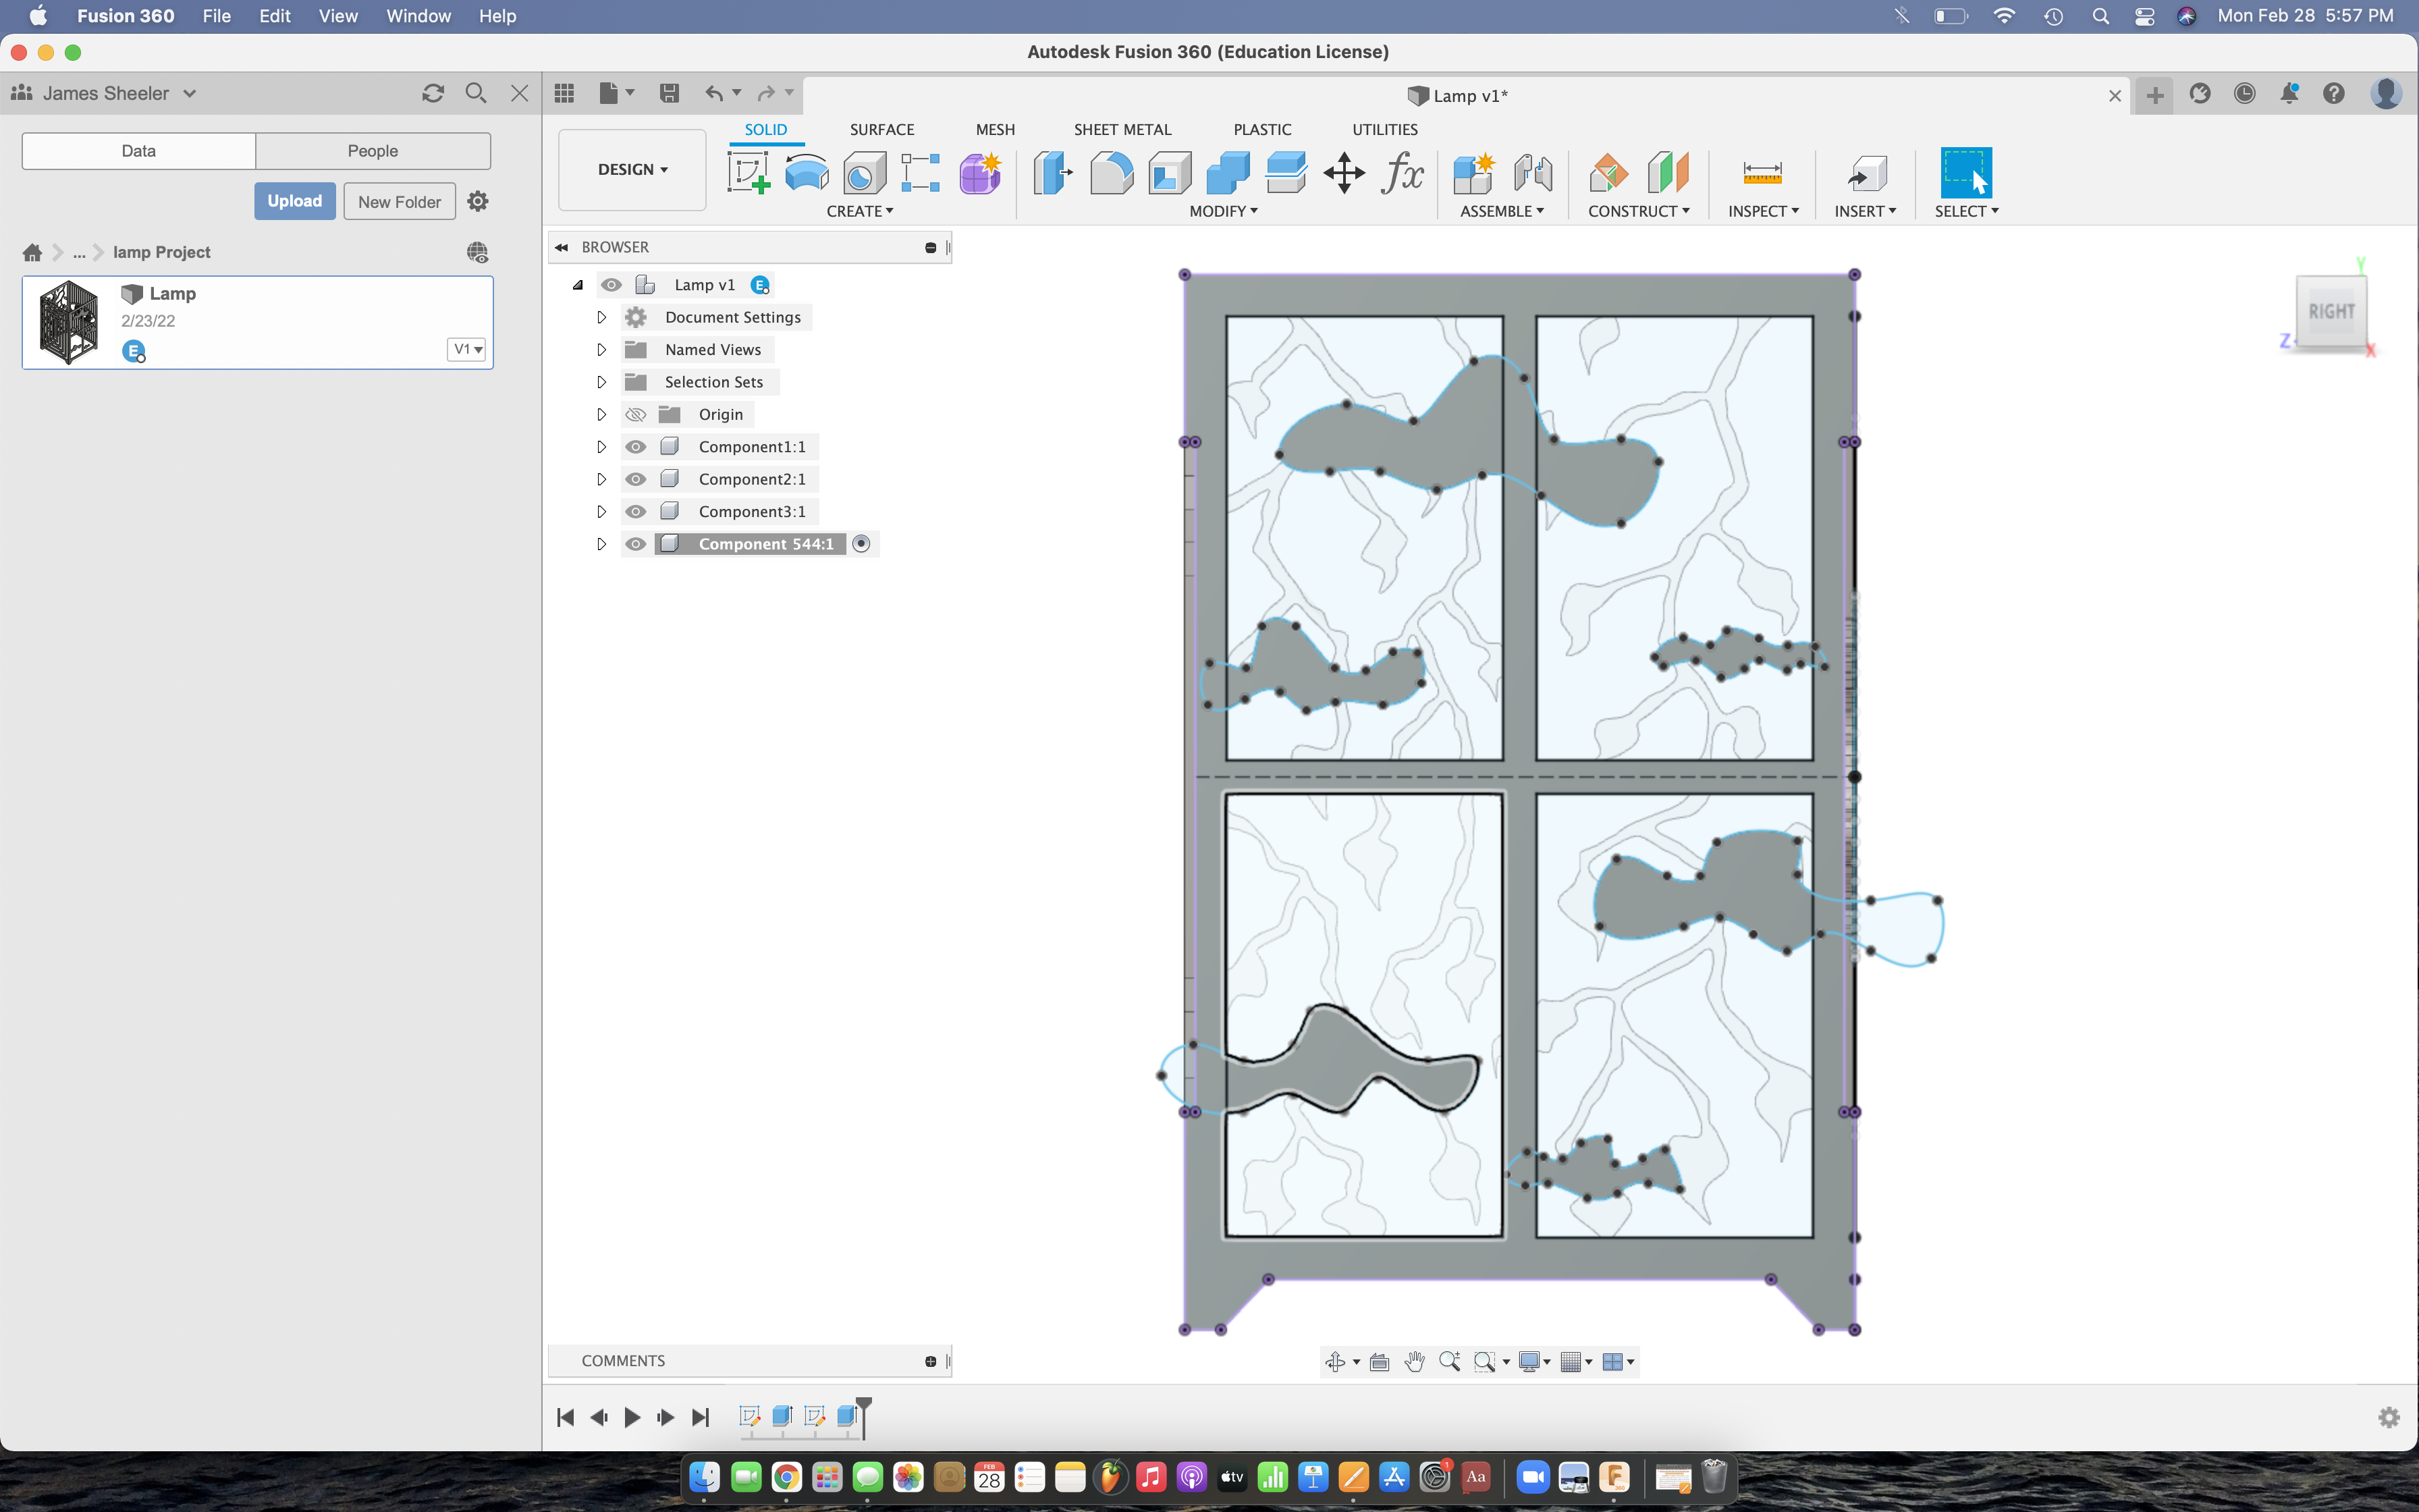
Task: Show the Origin folder visibility
Action: [636, 414]
